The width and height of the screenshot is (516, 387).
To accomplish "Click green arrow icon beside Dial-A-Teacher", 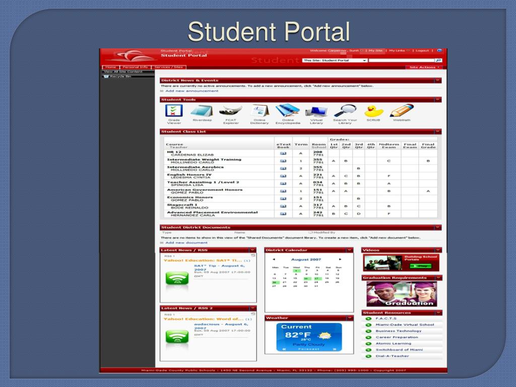I will coord(368,356).
